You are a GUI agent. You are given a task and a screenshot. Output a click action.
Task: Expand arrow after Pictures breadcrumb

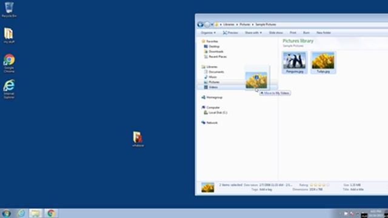coord(253,24)
